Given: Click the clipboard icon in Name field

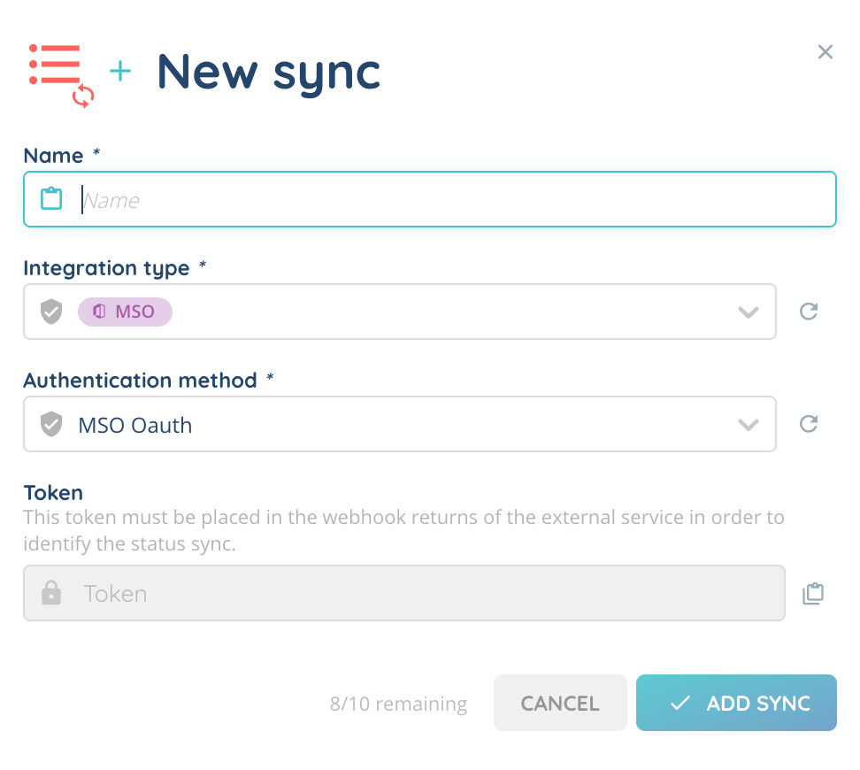Looking at the screenshot, I should click(52, 199).
